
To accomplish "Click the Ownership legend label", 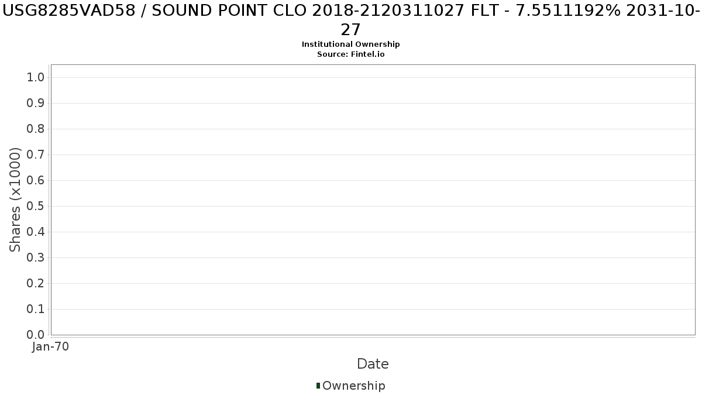I will [354, 386].
